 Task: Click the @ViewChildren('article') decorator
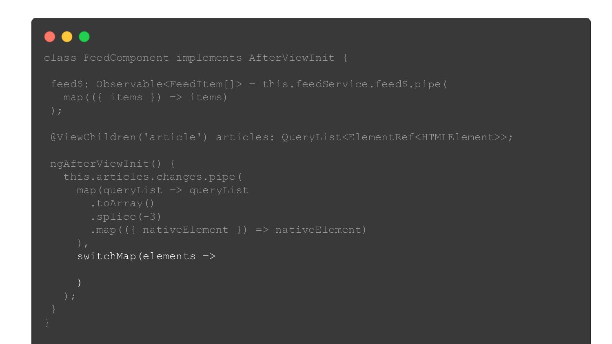[x=129, y=137]
